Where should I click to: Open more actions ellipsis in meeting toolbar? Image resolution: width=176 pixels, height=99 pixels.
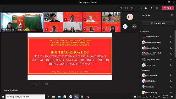[x=137, y=8]
